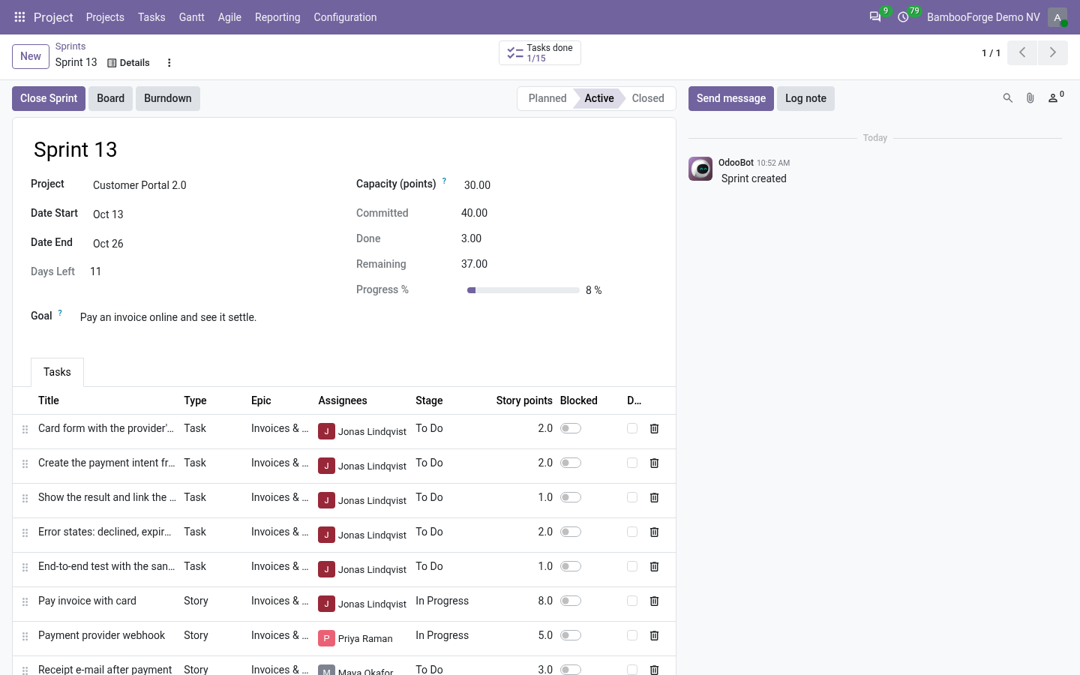Open the Burndown chart button
The height and width of the screenshot is (675, 1080).
click(168, 98)
